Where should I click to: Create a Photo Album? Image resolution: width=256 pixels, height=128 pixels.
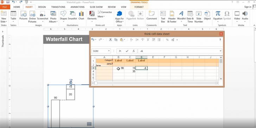[x=53, y=17]
